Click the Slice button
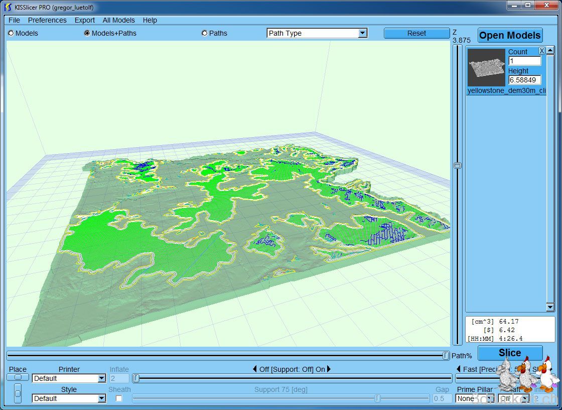 [x=510, y=353]
